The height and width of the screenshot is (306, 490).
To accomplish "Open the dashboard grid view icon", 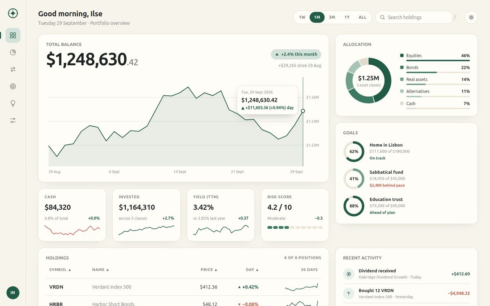I will pos(13,35).
